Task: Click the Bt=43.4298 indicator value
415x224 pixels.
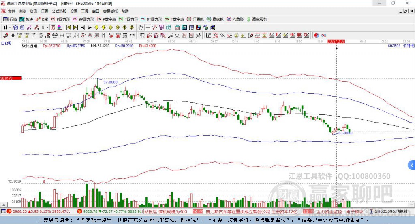Action: (148, 46)
